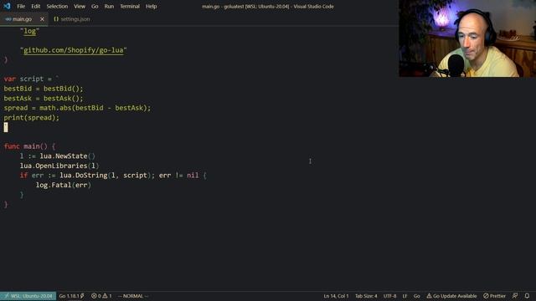Change the UTF-8 file encoding

tap(389, 296)
